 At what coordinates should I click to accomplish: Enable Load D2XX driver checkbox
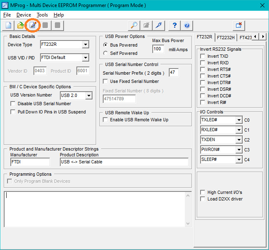(203, 199)
